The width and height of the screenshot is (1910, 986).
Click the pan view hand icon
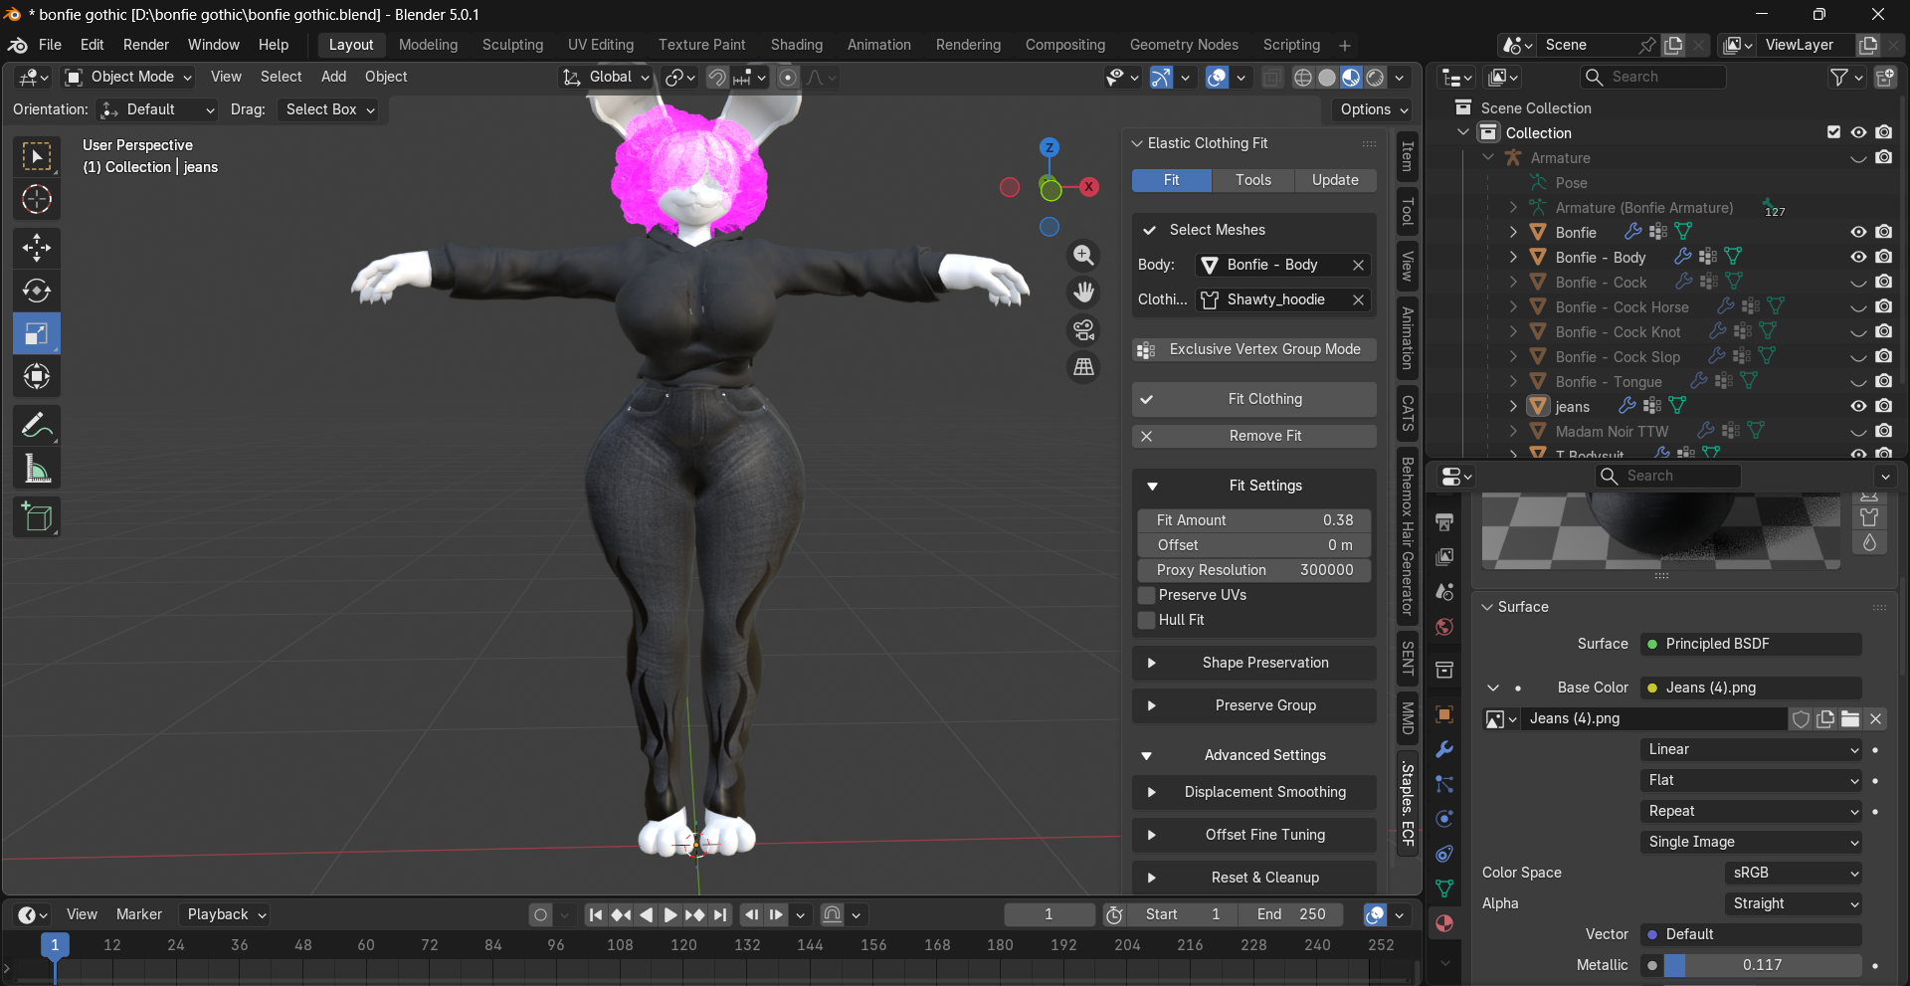coord(1083,293)
